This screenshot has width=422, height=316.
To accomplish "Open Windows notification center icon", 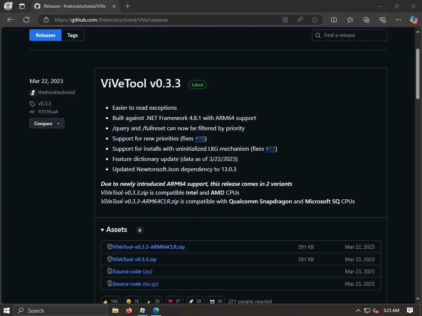I will click(x=410, y=311).
